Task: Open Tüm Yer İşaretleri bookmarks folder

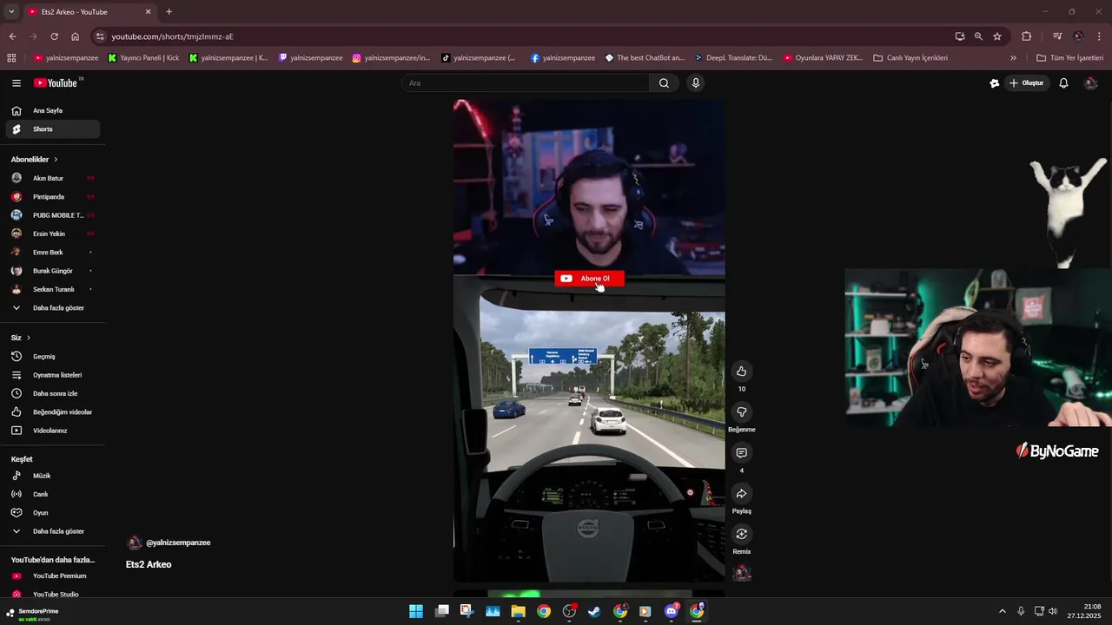Action: (x=1070, y=58)
